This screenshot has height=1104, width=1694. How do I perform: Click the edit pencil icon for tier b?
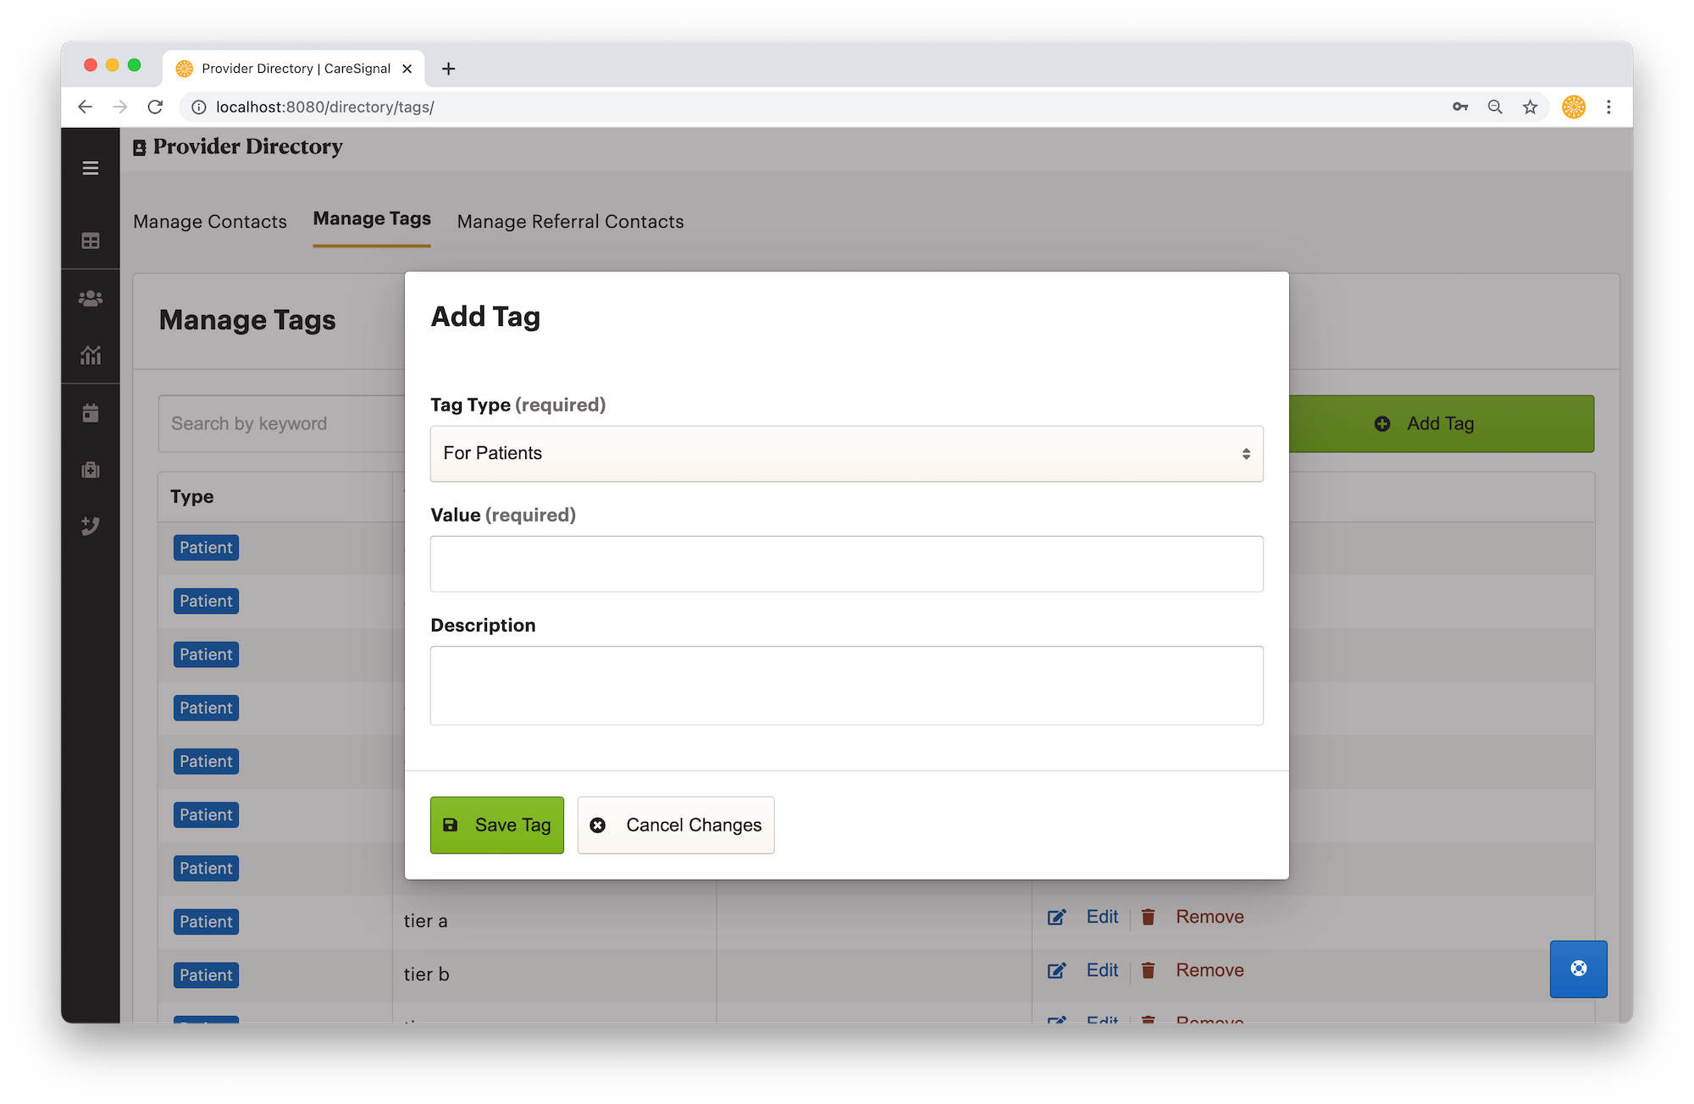point(1056,970)
